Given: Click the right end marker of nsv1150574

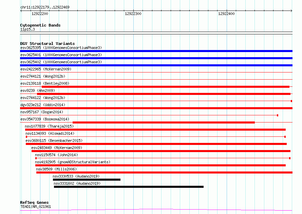Looking at the screenshot, I should tap(290, 158).
